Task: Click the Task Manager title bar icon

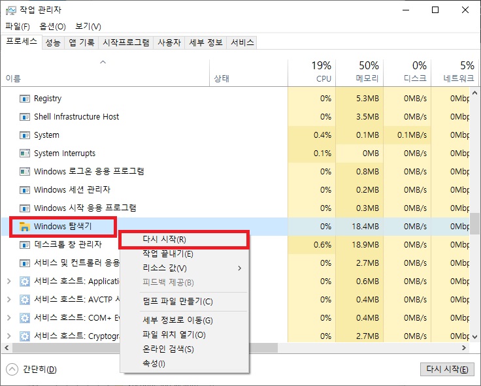Action: click(x=10, y=10)
